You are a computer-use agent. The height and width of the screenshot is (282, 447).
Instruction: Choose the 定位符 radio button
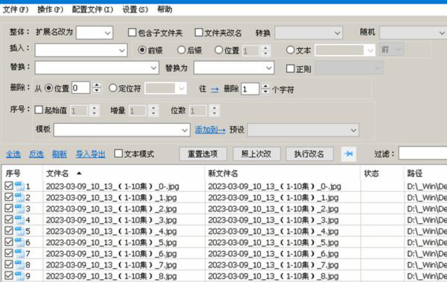(113, 88)
